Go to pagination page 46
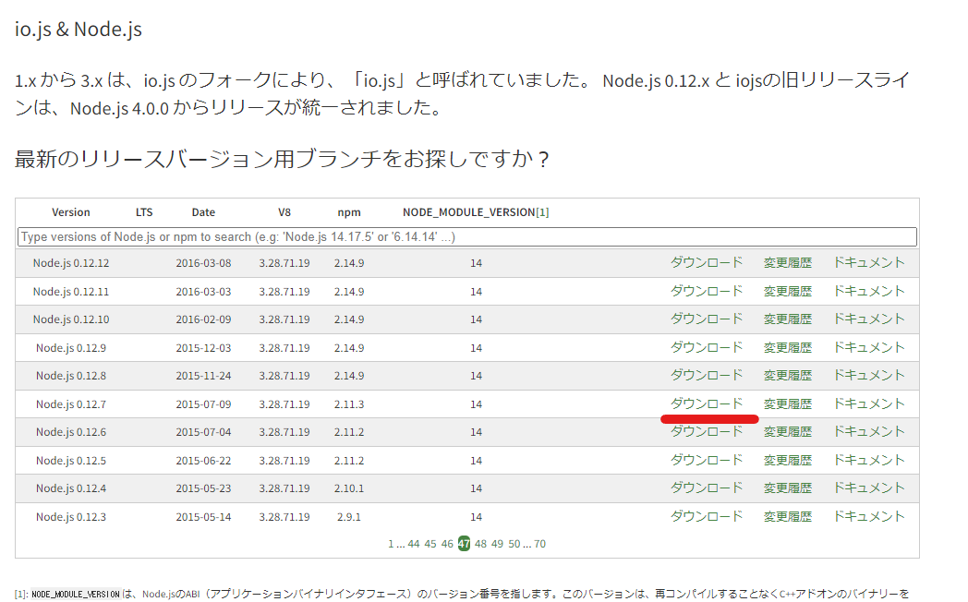 pos(447,544)
